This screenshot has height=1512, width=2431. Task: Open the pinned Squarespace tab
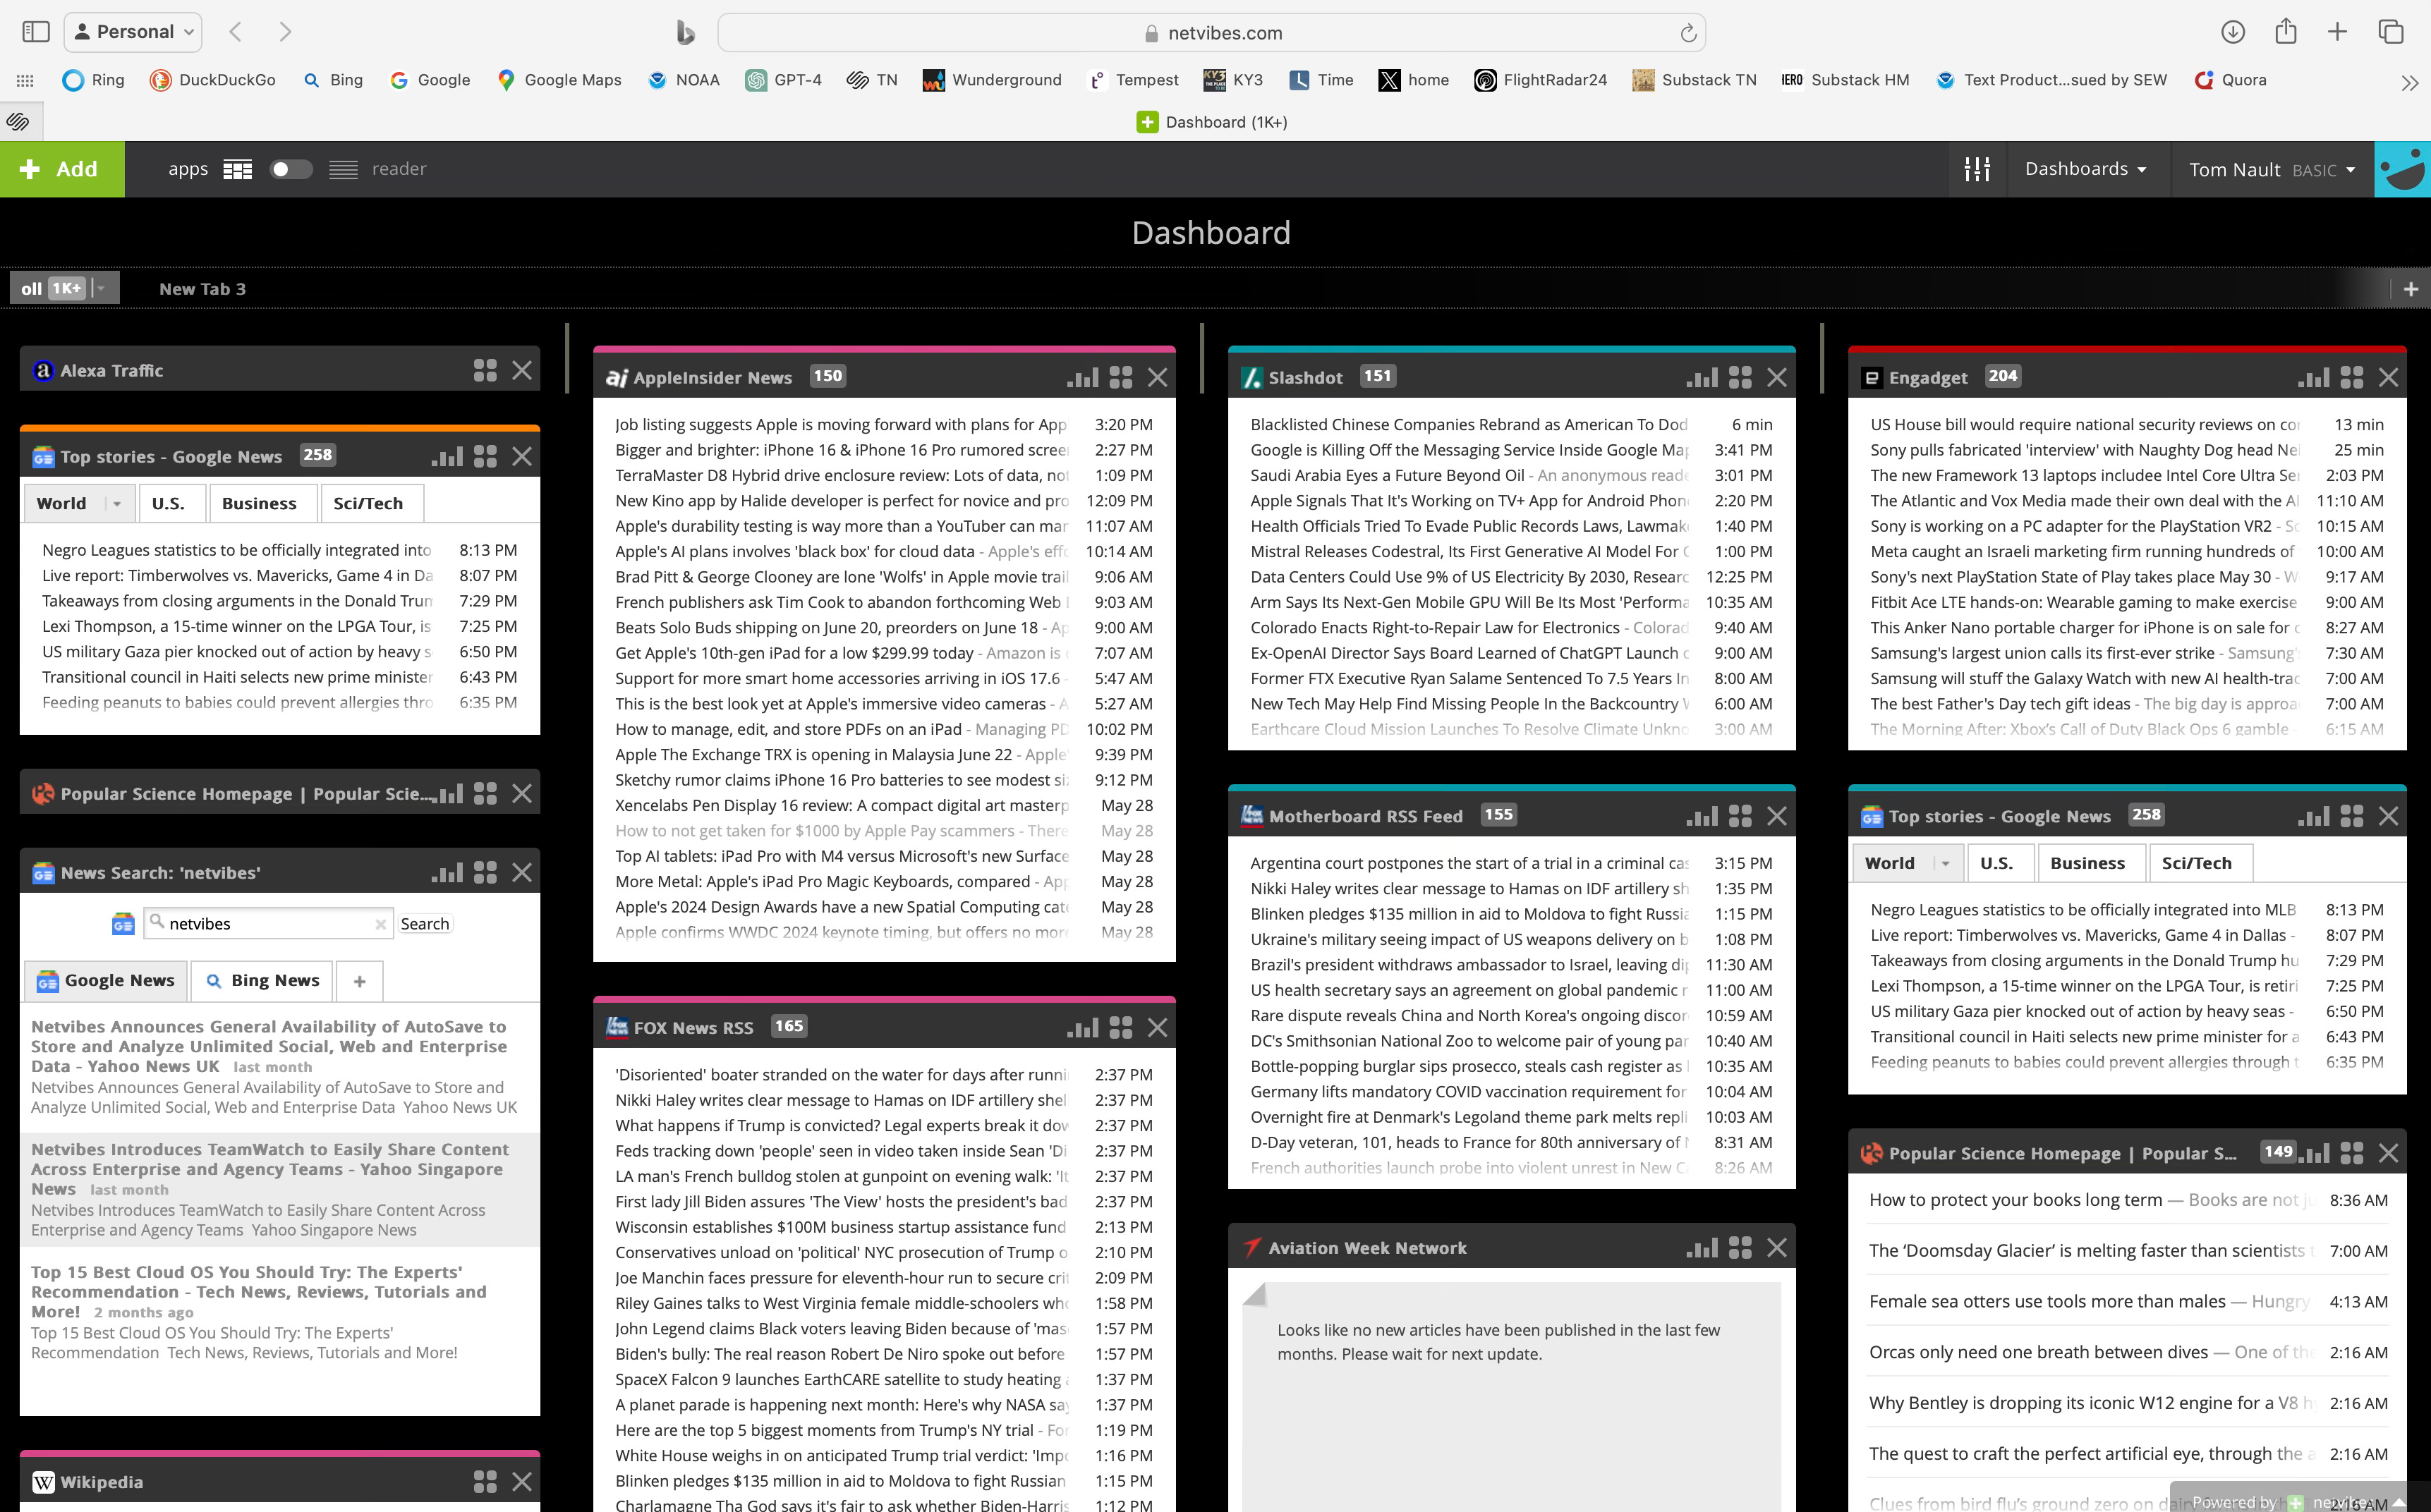[x=18, y=122]
